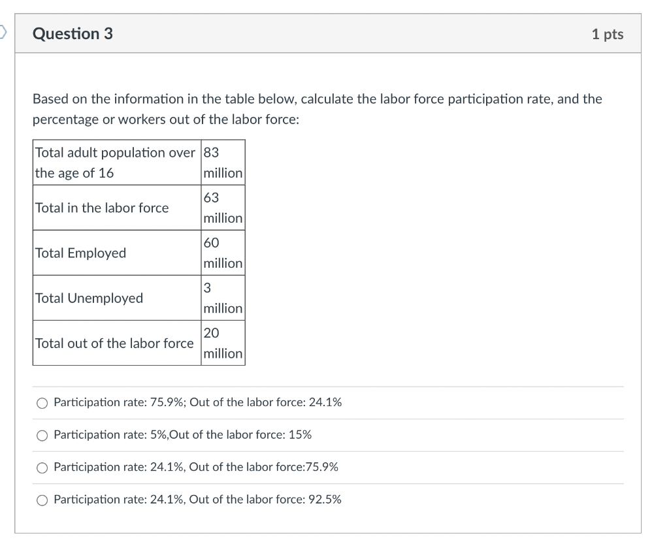Click the '63 million' table cell
Image resolution: width=669 pixels, height=557 pixels.
pyautogui.click(x=223, y=208)
